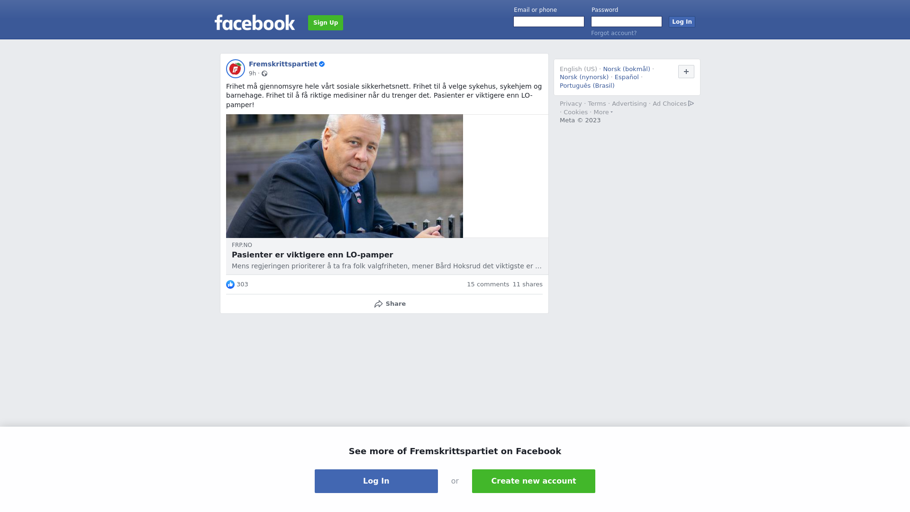
Task: Select Norsk (bokmål) language
Action: coord(627,69)
